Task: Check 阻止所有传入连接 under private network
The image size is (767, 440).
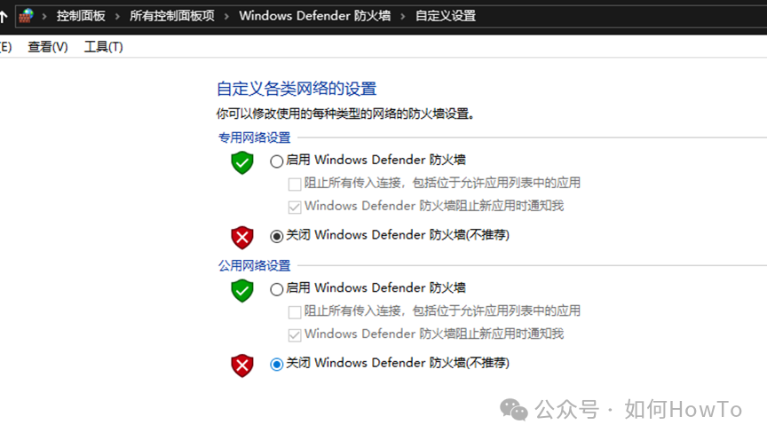Action: pos(295,184)
